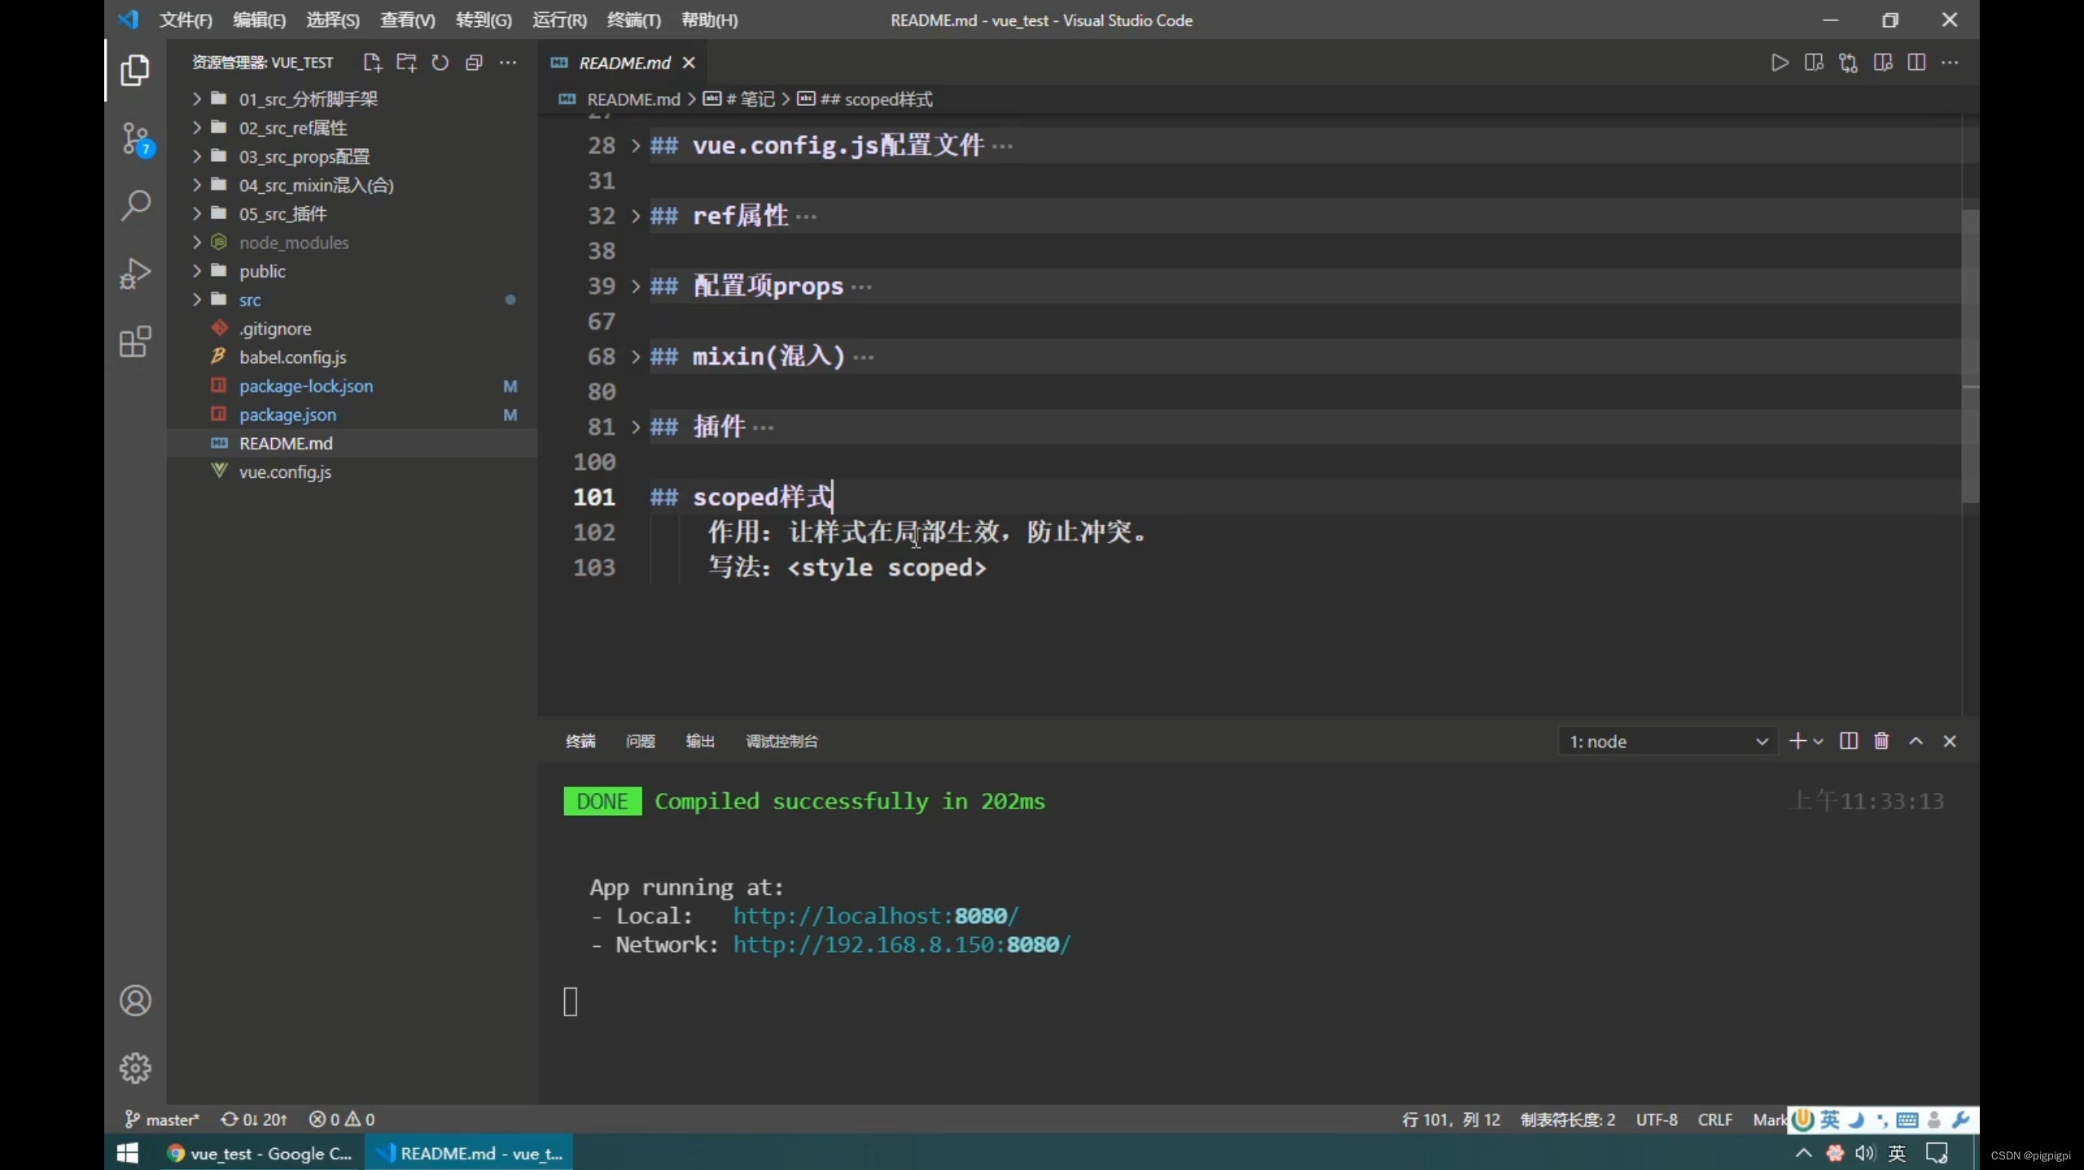Unfold the 配置项props section

[636, 287]
